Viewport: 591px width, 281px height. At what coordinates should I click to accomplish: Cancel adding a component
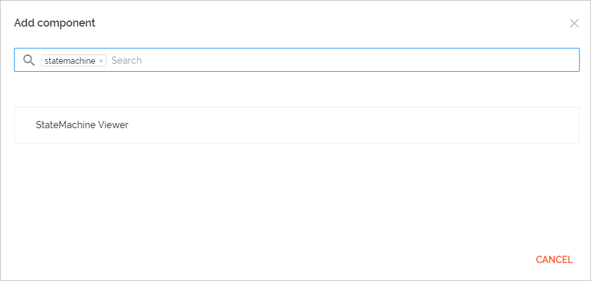click(554, 260)
